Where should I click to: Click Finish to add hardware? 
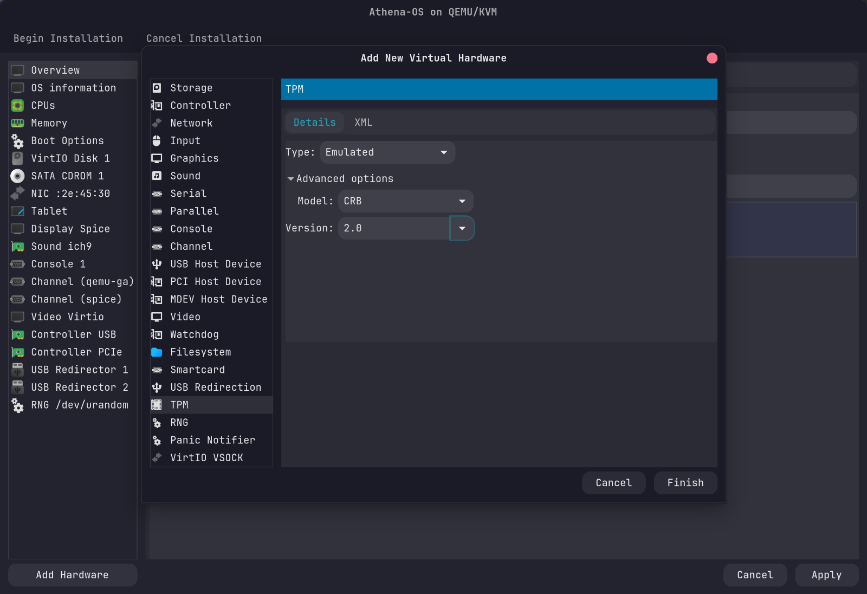685,483
